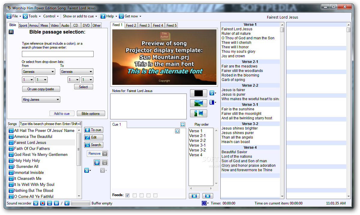The height and width of the screenshot is (215, 360).
Task: Open the From book Genesis dropdown
Action: coord(38,72)
